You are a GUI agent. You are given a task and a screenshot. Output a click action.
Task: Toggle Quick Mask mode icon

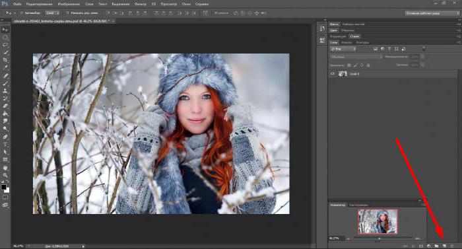pos(5,197)
